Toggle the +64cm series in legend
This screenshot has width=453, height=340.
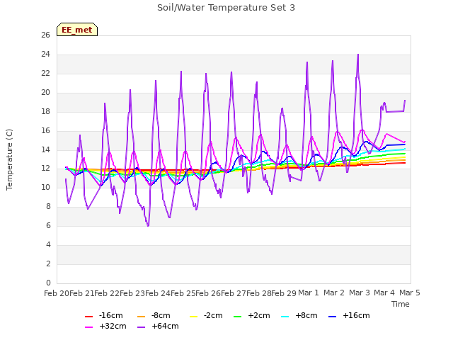pos(158,326)
